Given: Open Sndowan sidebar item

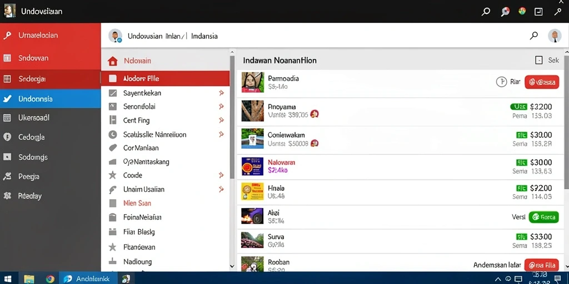Looking at the screenshot, I should pos(50,58).
